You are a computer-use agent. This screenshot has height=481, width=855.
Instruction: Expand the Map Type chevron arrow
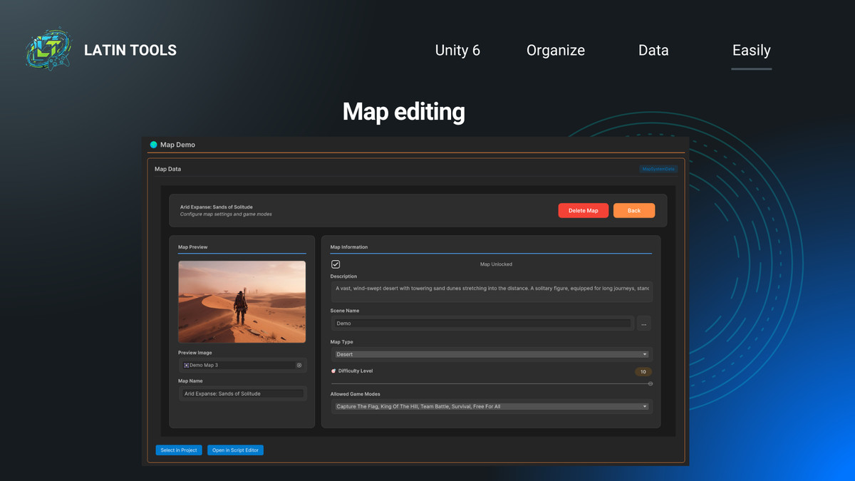[x=646, y=354]
